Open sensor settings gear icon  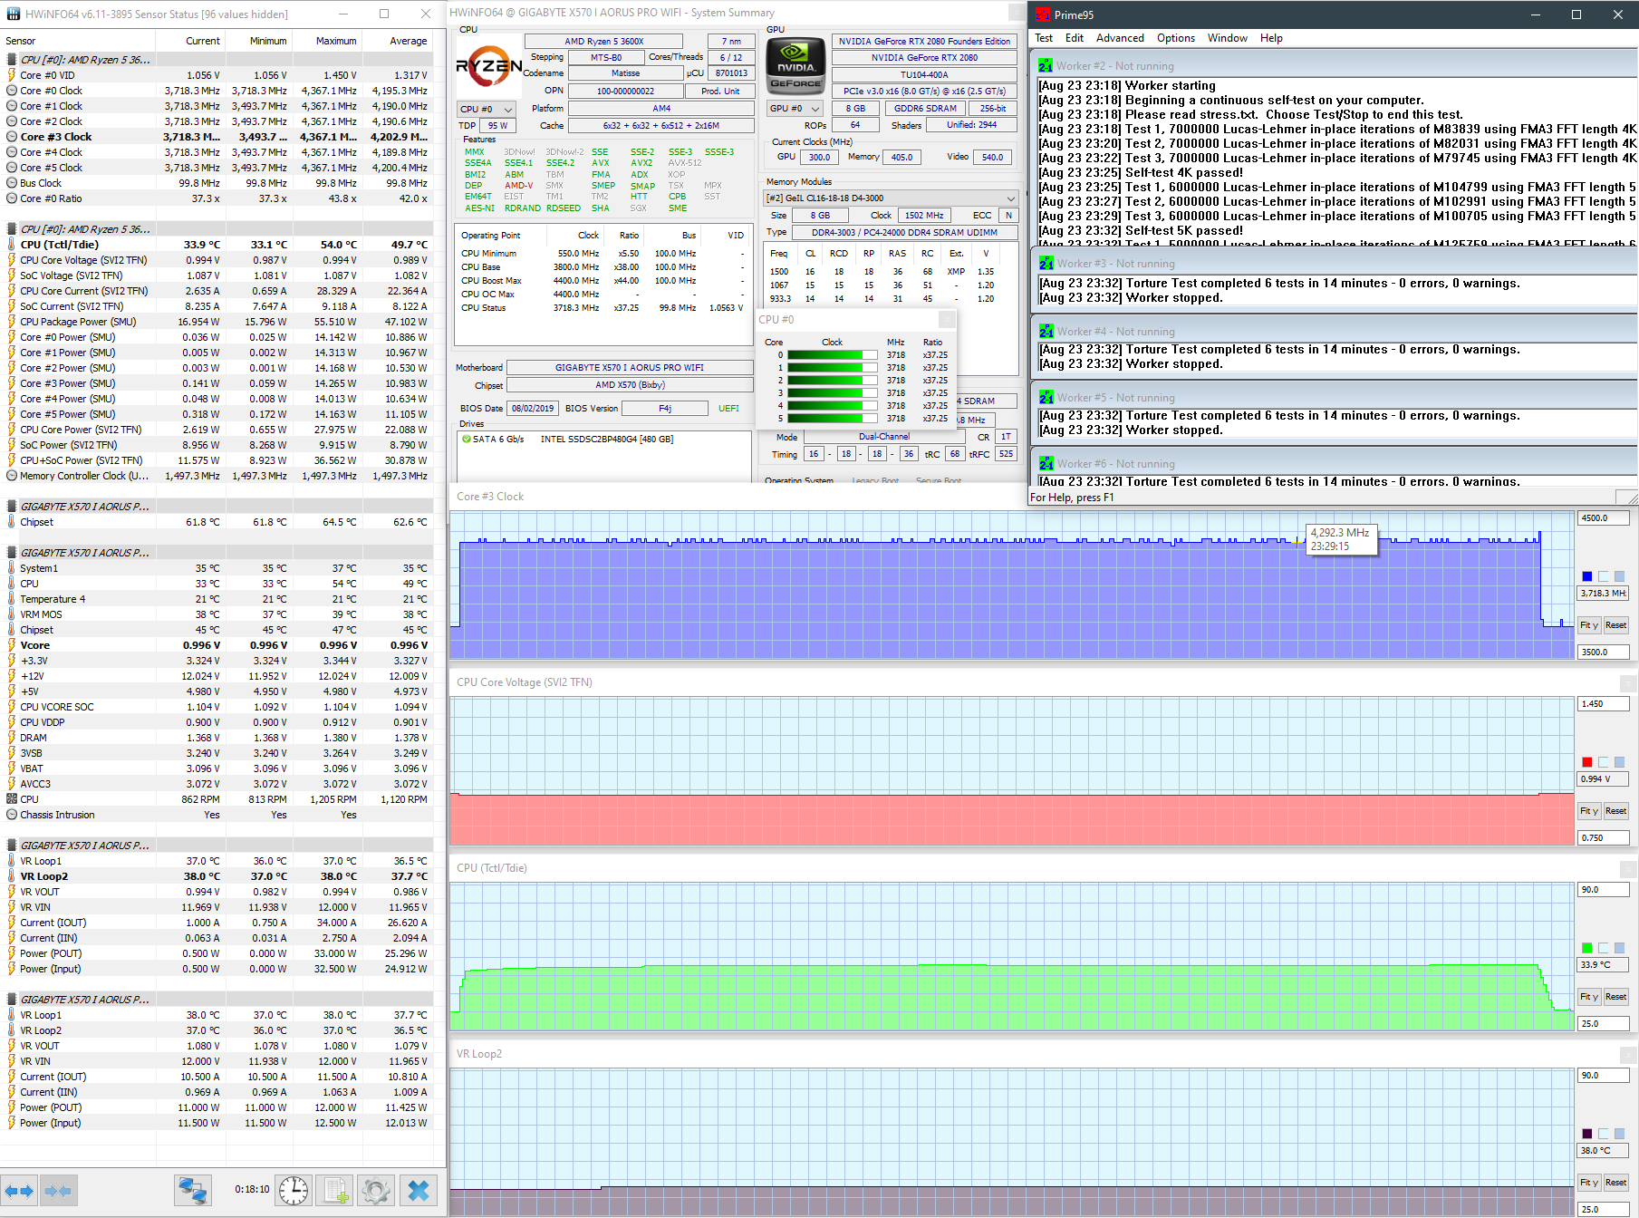376,1190
